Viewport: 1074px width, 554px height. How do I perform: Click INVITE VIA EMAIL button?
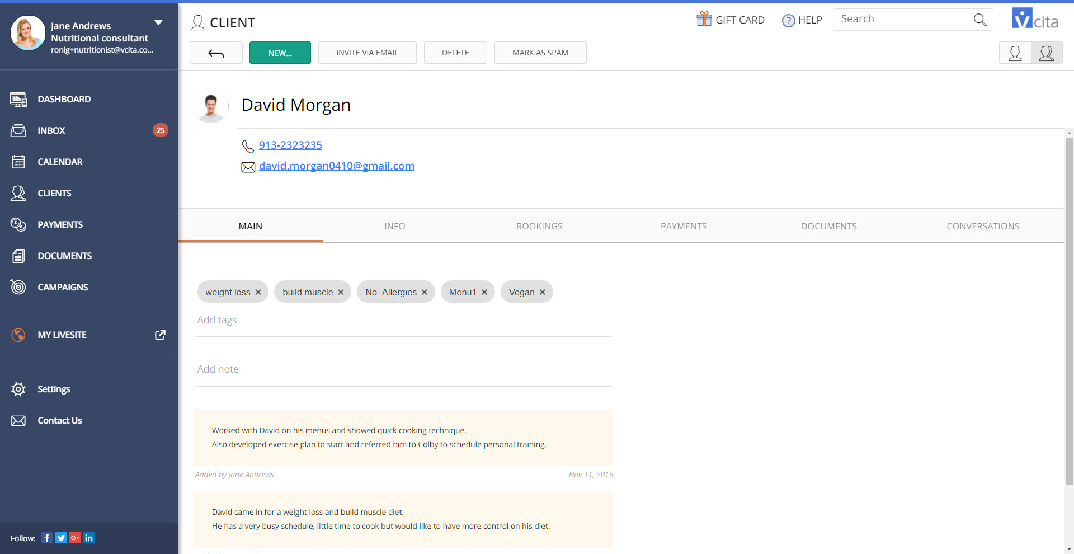click(368, 53)
